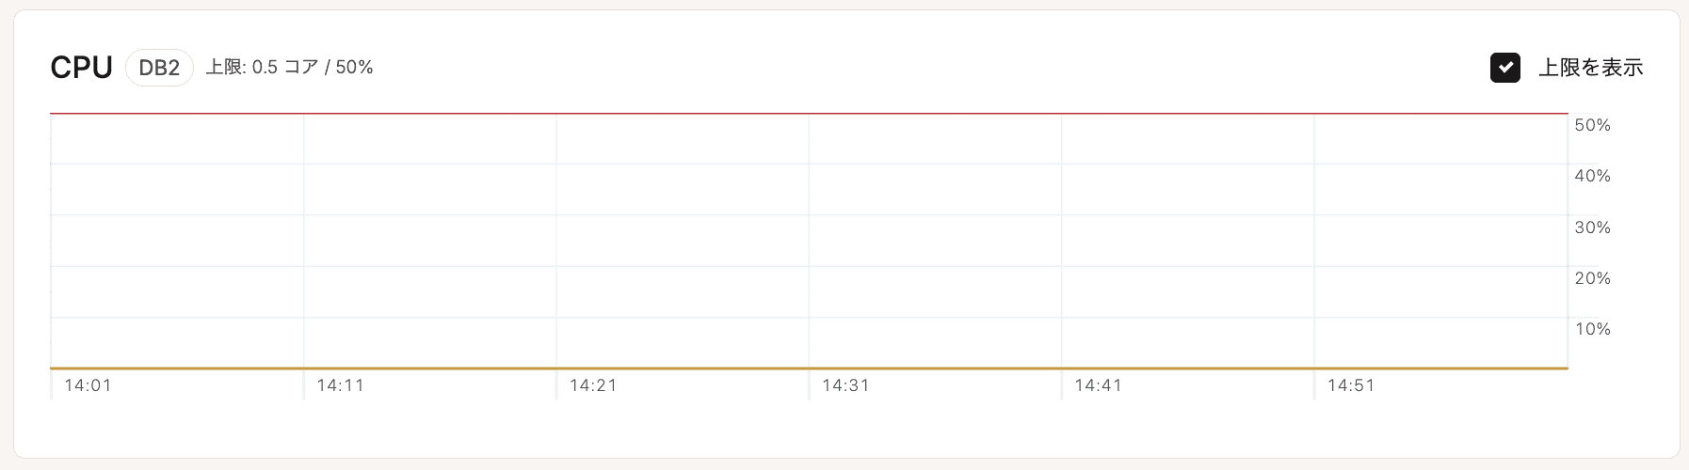Click the 20% y-axis label
The height and width of the screenshot is (470, 1689).
(x=1592, y=278)
